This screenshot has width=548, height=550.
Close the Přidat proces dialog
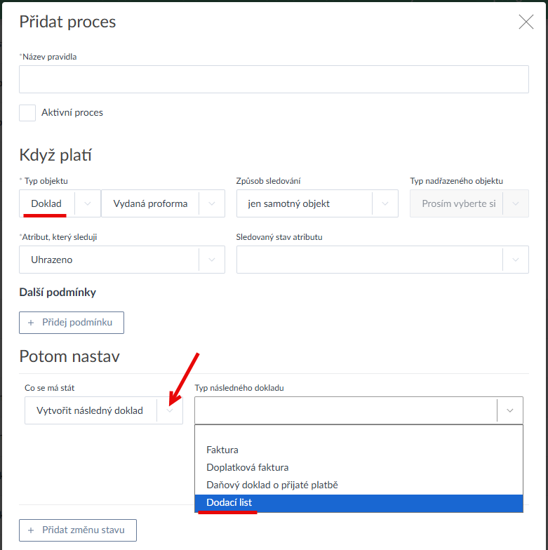click(x=526, y=22)
